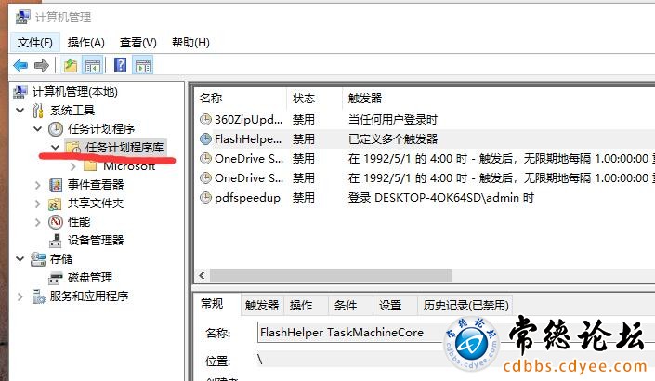
Task: Click the horizontal scrollbar left arrow
Action: pyautogui.click(x=203, y=275)
